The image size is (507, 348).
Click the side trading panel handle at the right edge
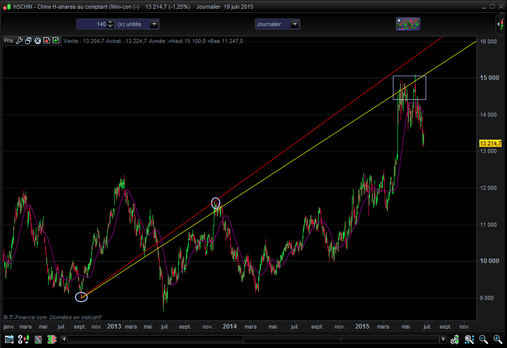coord(501,24)
